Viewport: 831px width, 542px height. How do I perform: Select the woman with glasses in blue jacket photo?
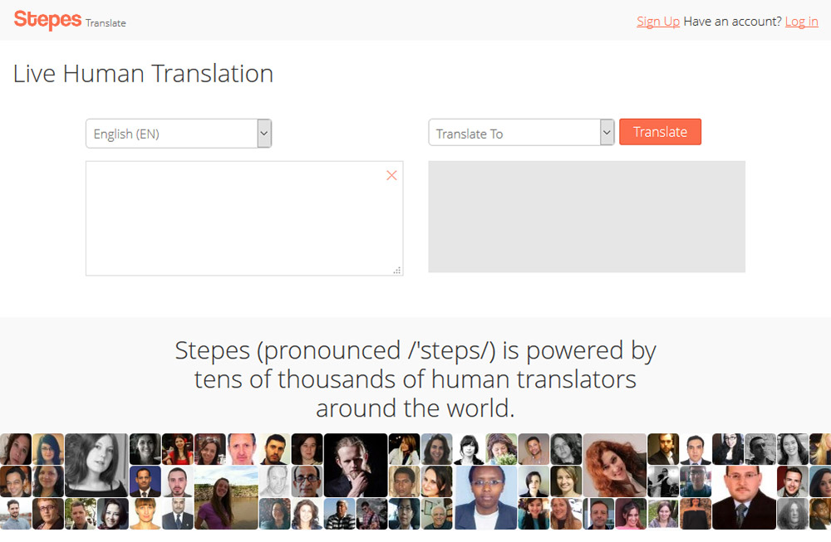[485, 497]
